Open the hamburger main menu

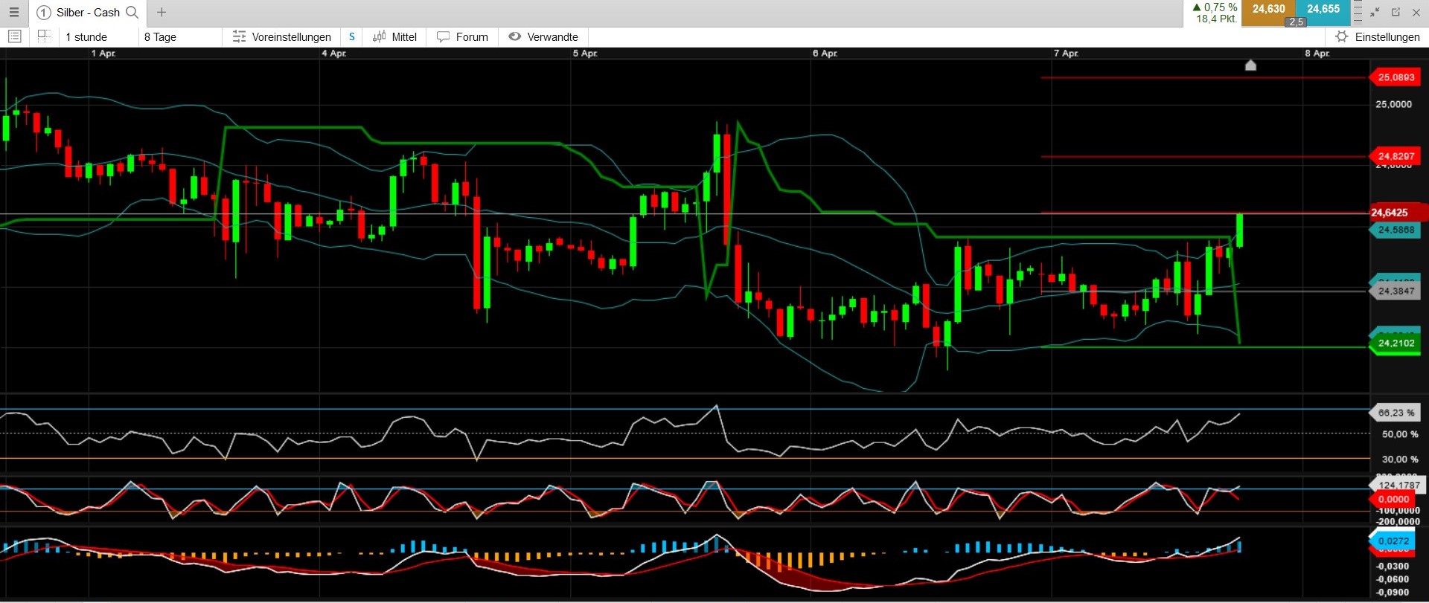pos(13,13)
